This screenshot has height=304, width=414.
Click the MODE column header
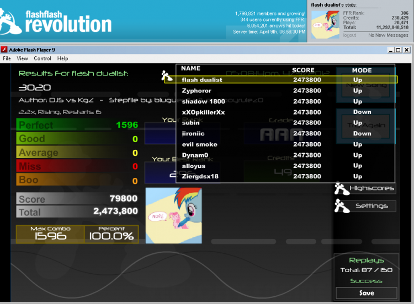[x=362, y=70]
